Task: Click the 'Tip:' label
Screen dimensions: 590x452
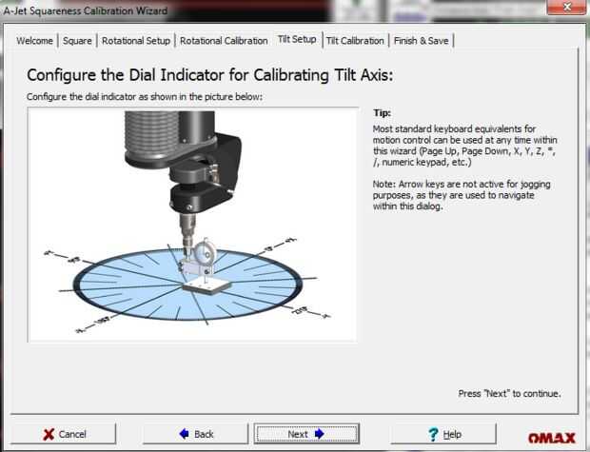Action: tap(382, 113)
